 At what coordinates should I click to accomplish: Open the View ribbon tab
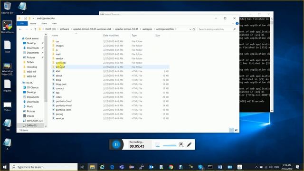click(x=54, y=23)
